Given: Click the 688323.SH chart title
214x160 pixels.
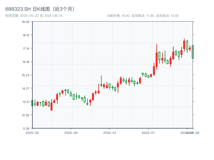Looking at the screenshot, I should [x=40, y=9].
